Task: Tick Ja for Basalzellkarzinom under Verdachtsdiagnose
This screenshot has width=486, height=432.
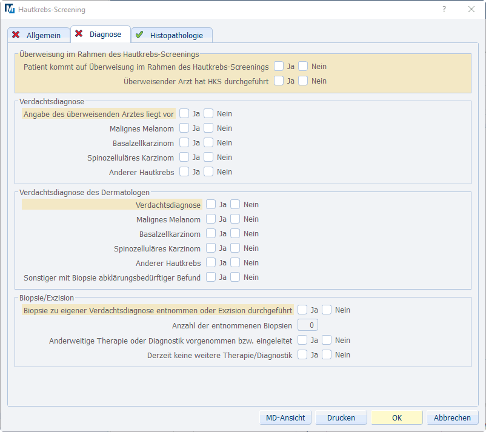Action: (184, 143)
